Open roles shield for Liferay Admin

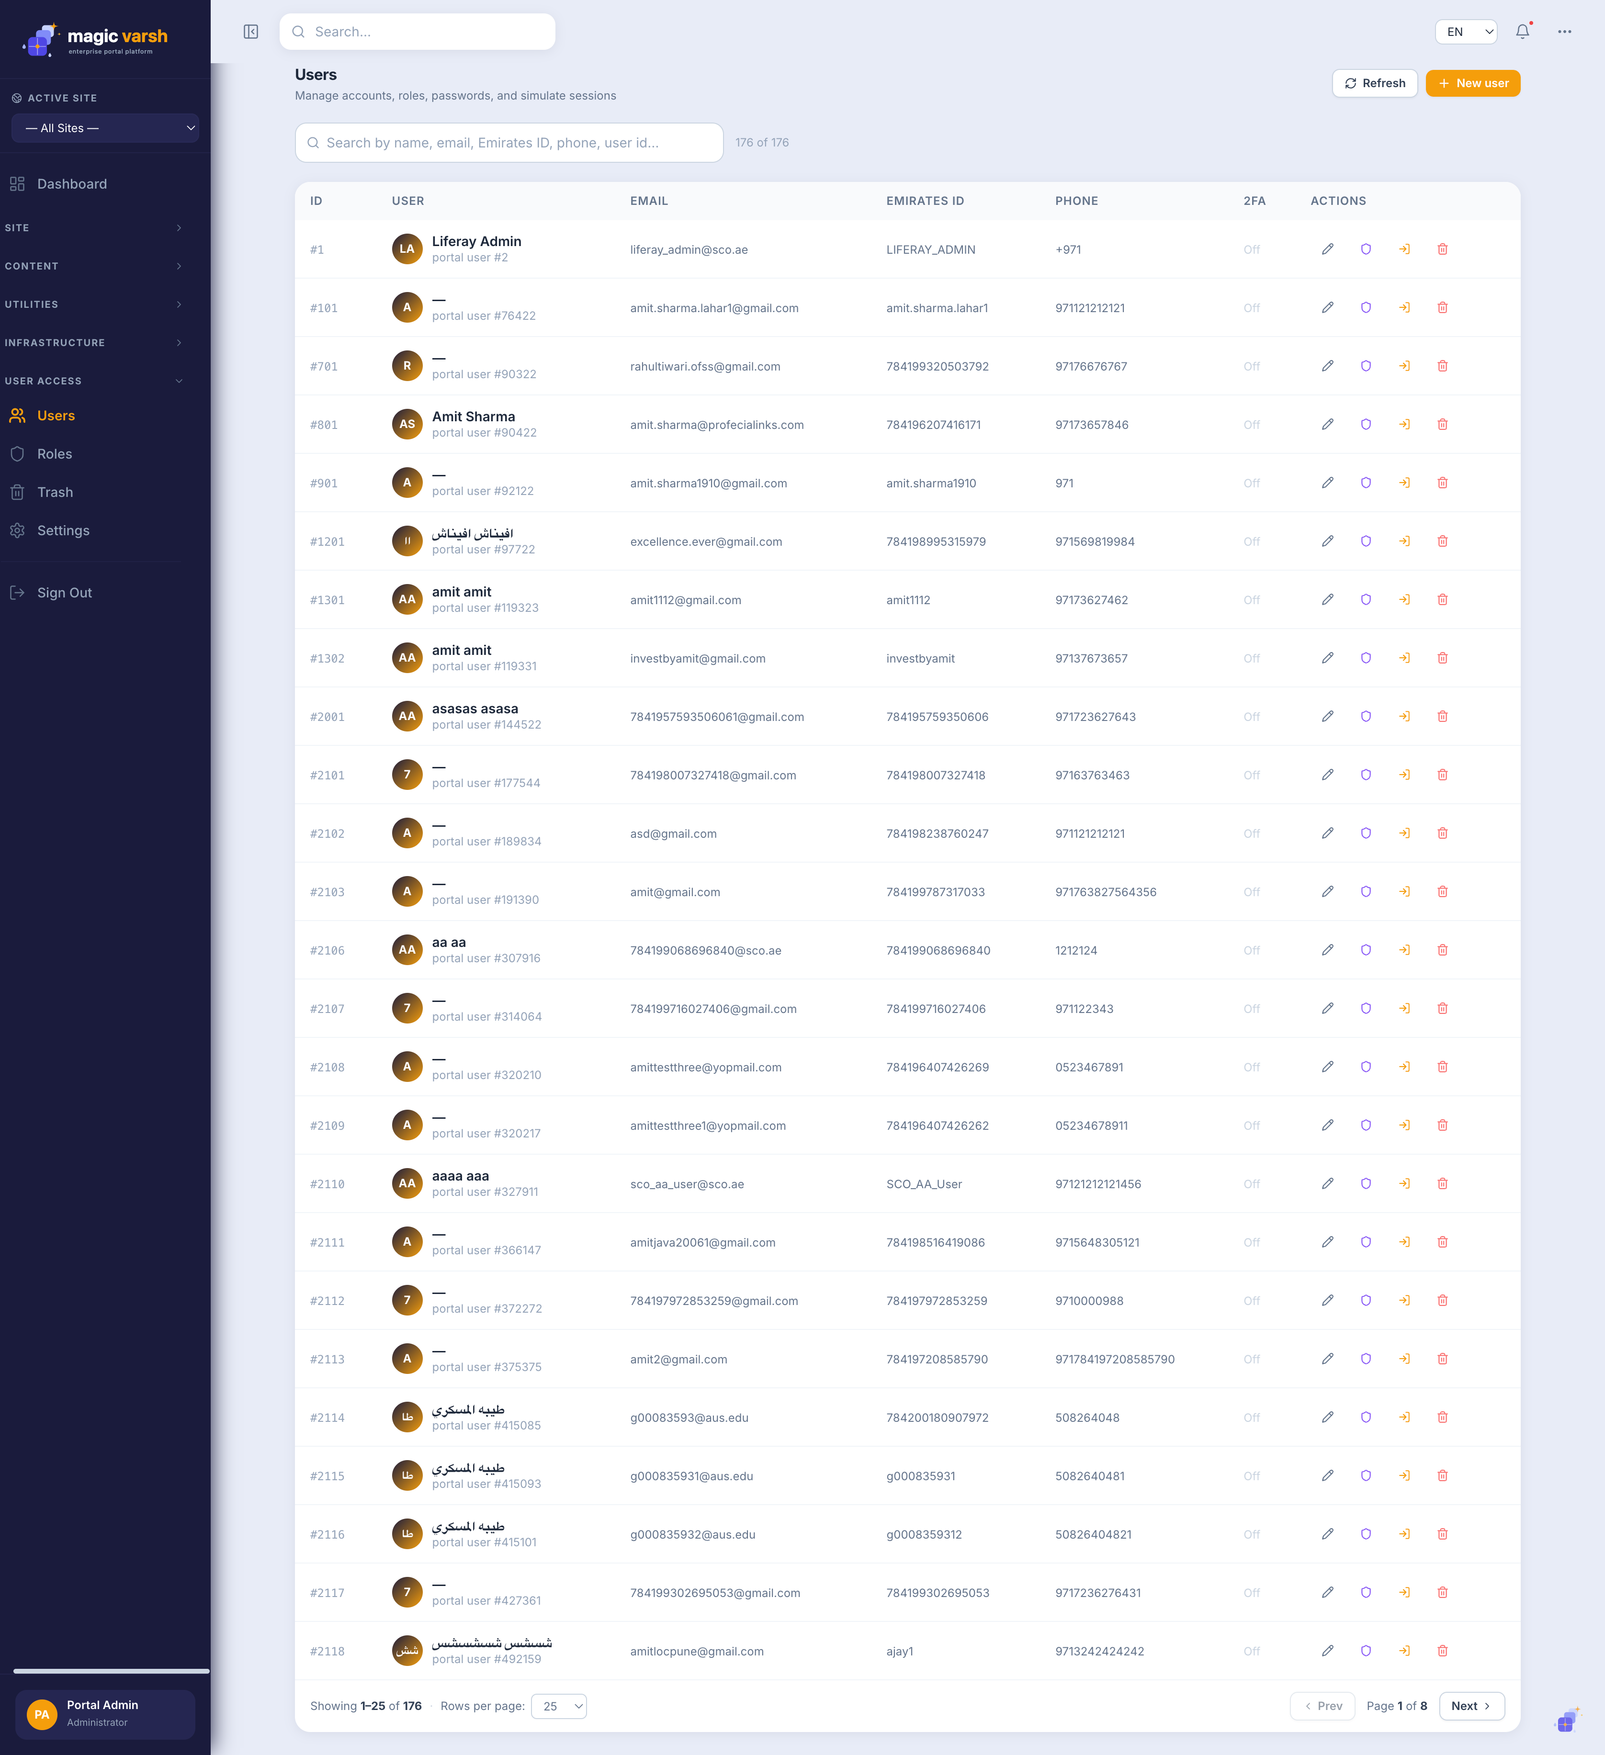(x=1366, y=249)
